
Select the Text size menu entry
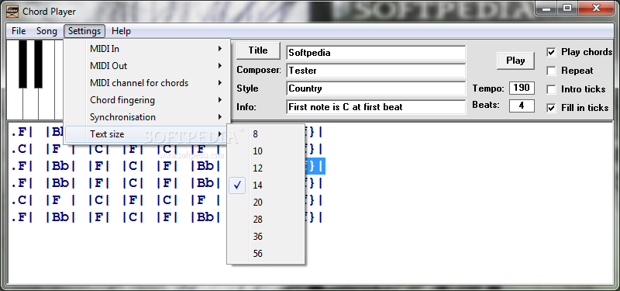[146, 133]
